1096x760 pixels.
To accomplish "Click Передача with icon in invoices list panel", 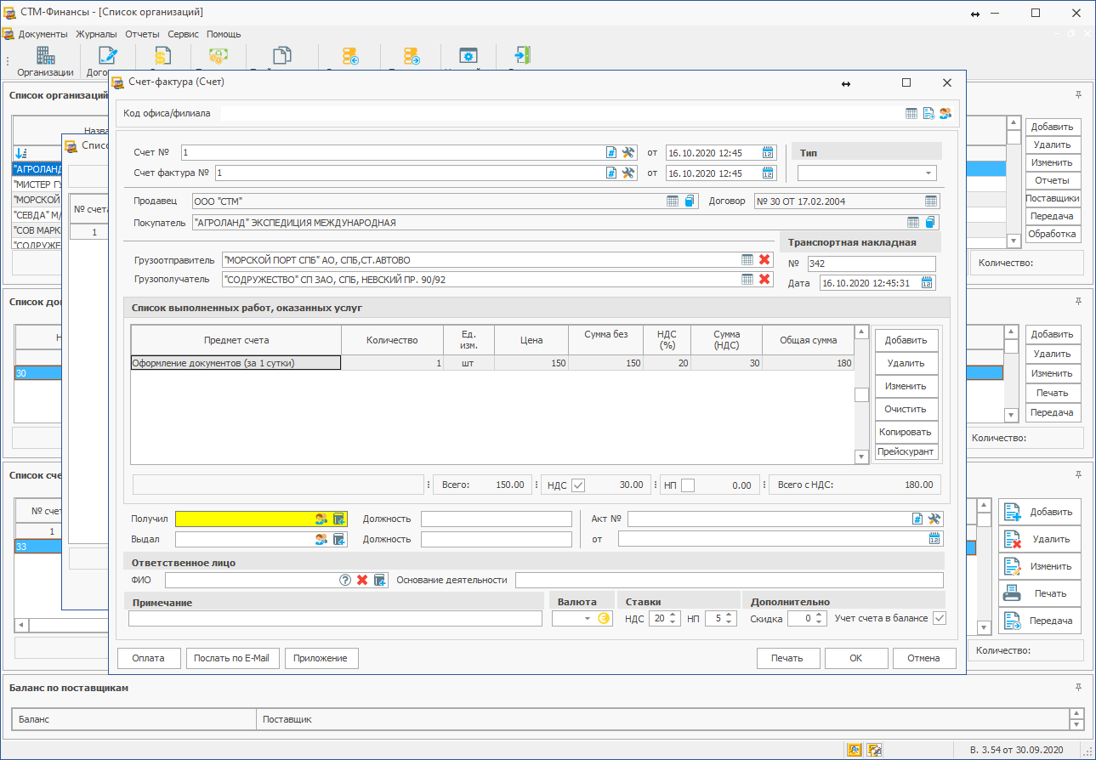I will (x=1040, y=621).
